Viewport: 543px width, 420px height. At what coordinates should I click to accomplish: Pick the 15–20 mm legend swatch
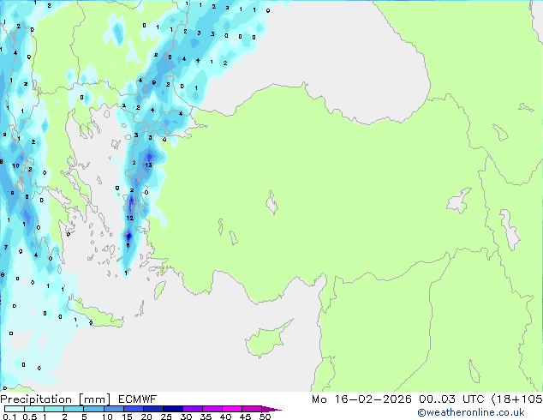(133, 409)
